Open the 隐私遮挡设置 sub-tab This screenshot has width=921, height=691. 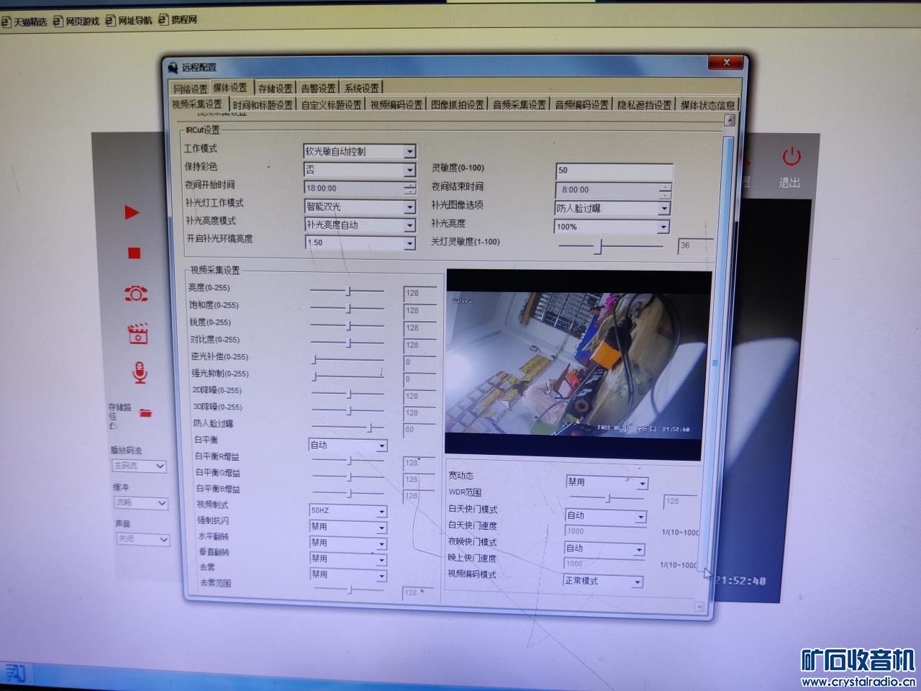[x=645, y=105]
